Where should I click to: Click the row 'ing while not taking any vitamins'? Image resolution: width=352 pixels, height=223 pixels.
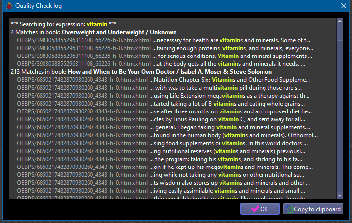coord(161,175)
